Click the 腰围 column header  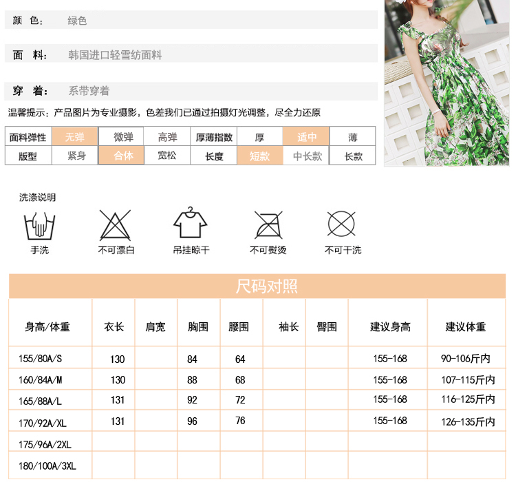[241, 322]
